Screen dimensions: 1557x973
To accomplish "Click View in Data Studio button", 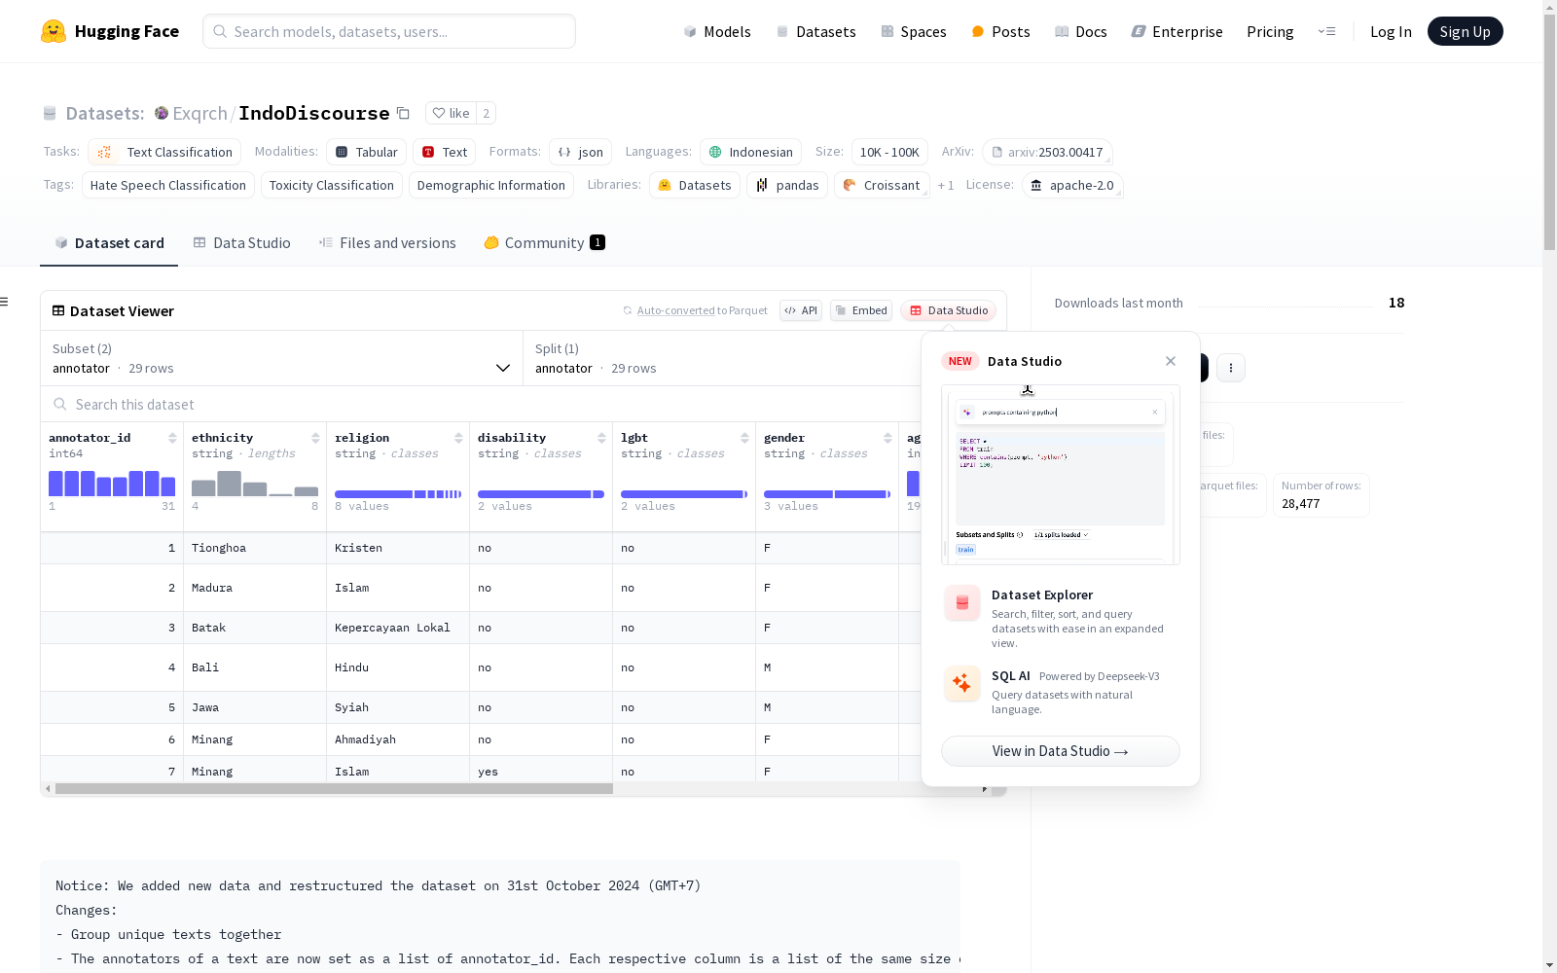I will (1061, 751).
